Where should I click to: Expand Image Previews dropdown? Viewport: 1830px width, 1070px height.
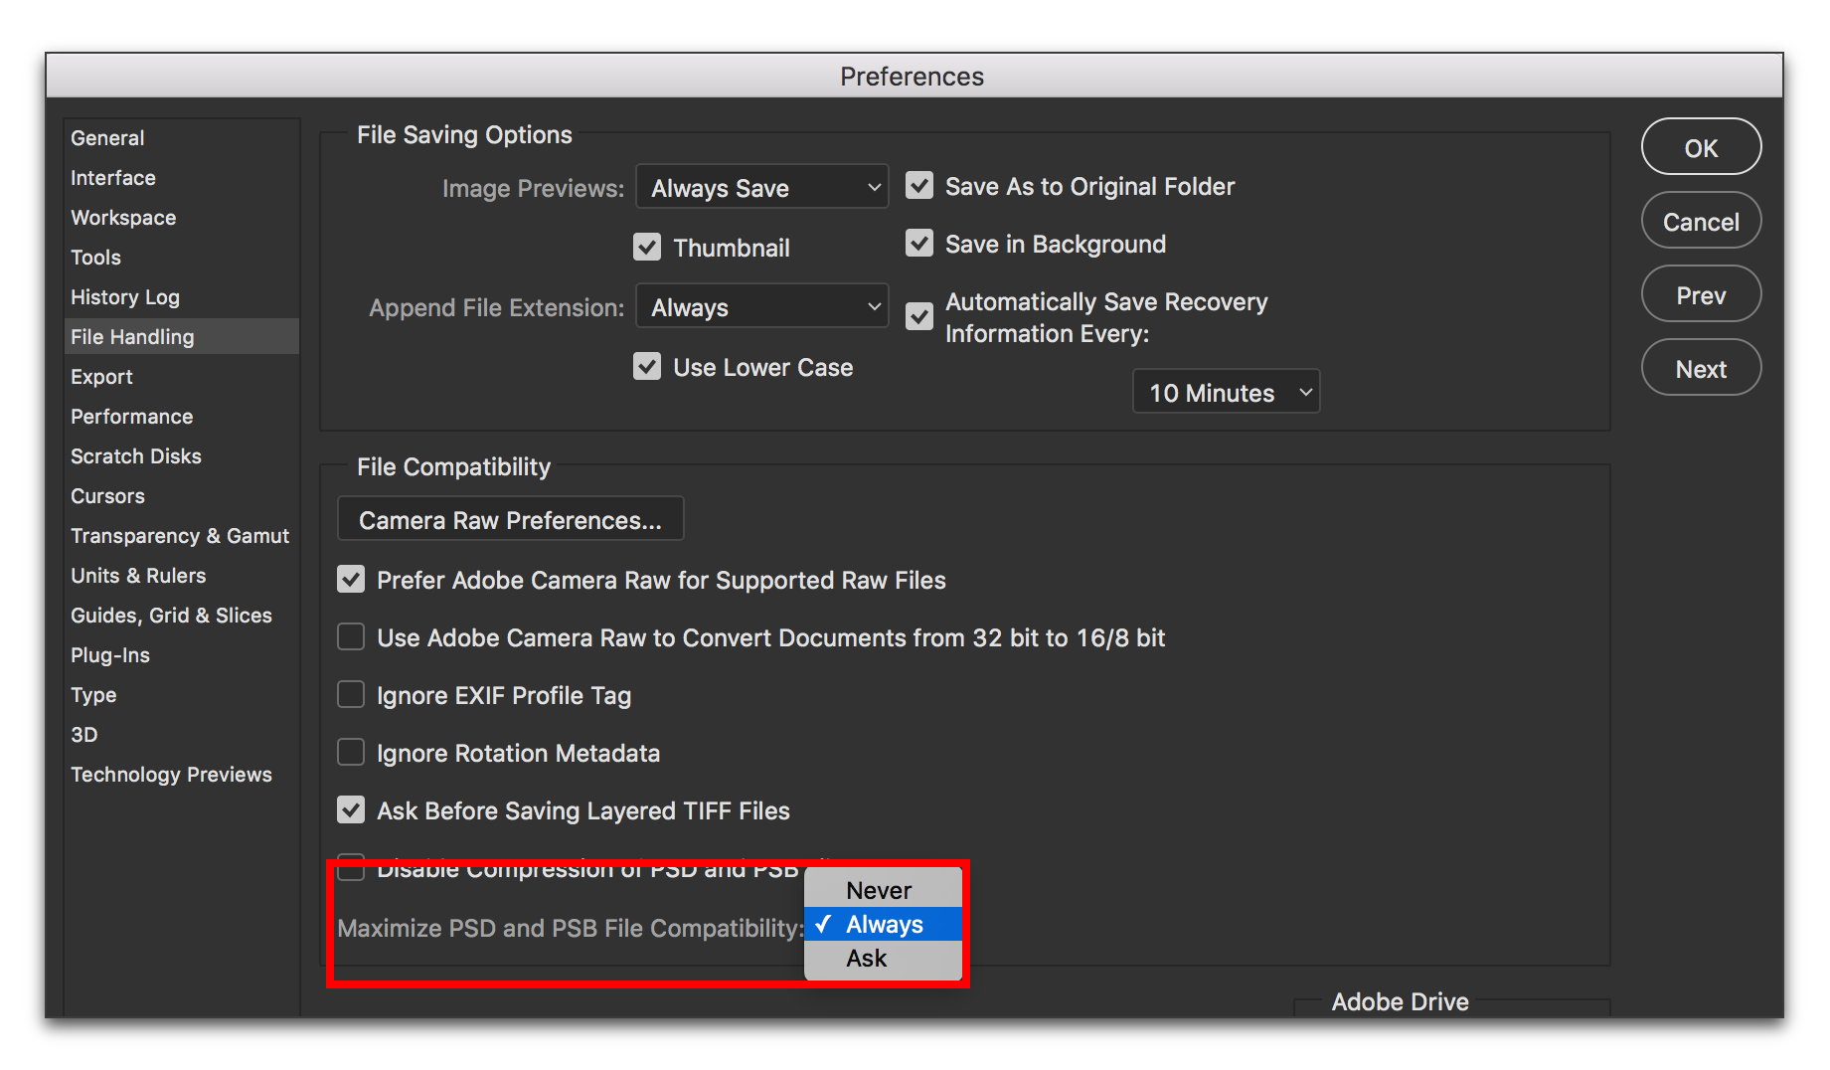click(762, 187)
